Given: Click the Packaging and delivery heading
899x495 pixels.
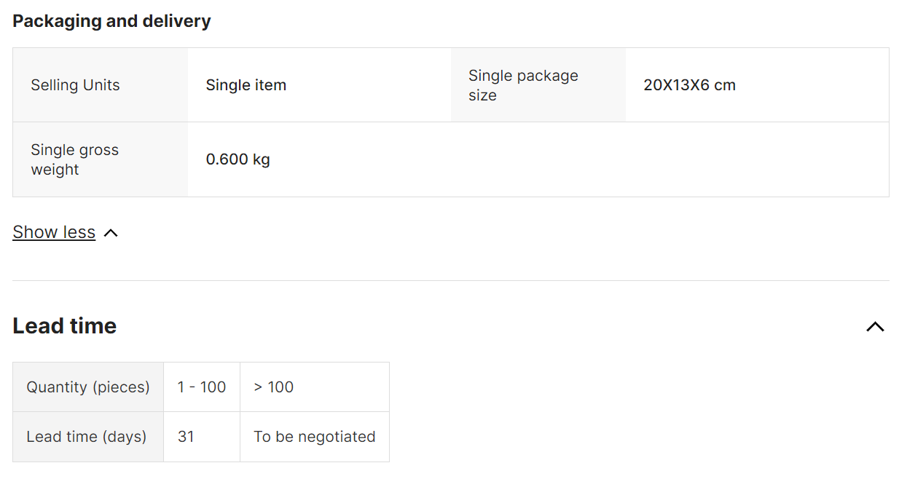Looking at the screenshot, I should click(x=111, y=21).
